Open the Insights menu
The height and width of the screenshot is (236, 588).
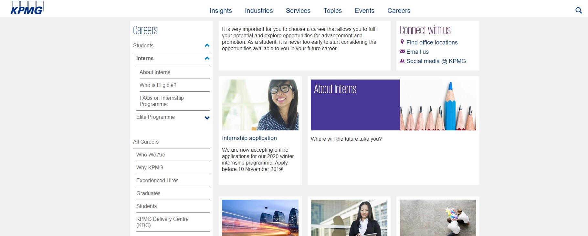point(221,11)
